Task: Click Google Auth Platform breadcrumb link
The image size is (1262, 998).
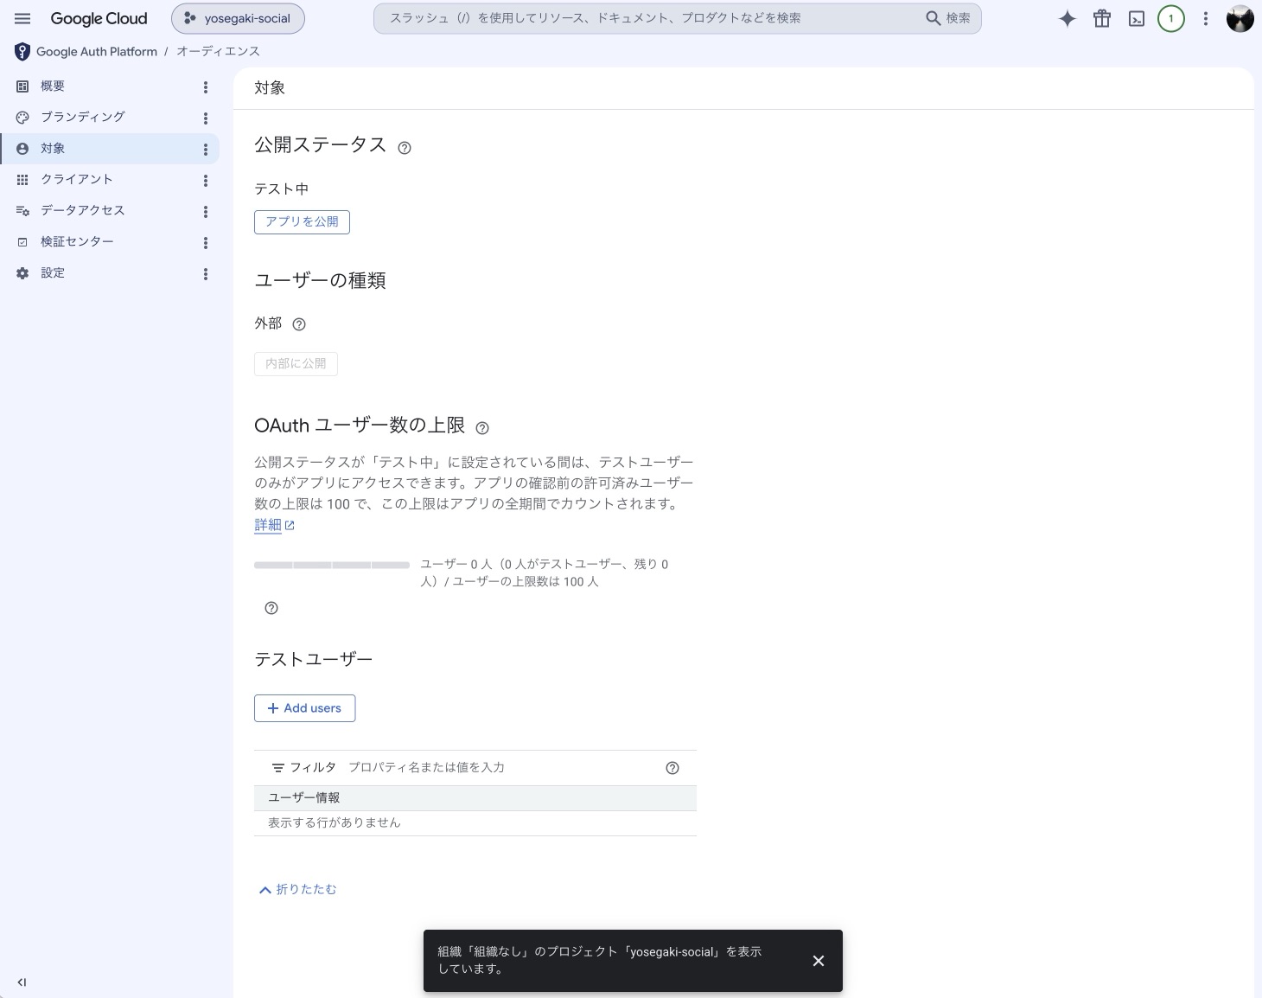Action: click(x=97, y=52)
